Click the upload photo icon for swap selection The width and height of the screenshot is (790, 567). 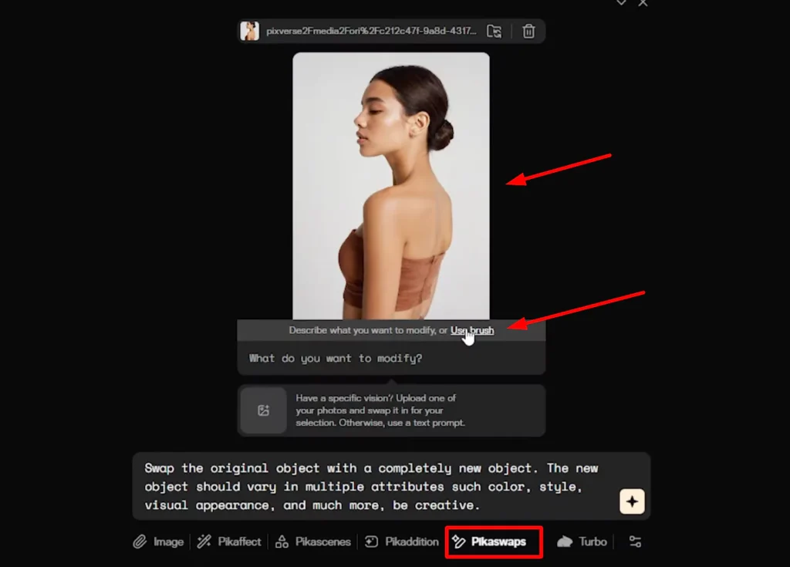pyautogui.click(x=264, y=410)
